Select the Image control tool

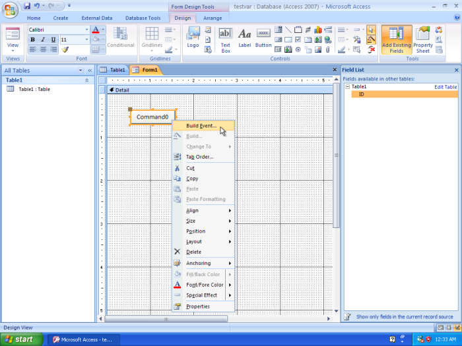318,49
